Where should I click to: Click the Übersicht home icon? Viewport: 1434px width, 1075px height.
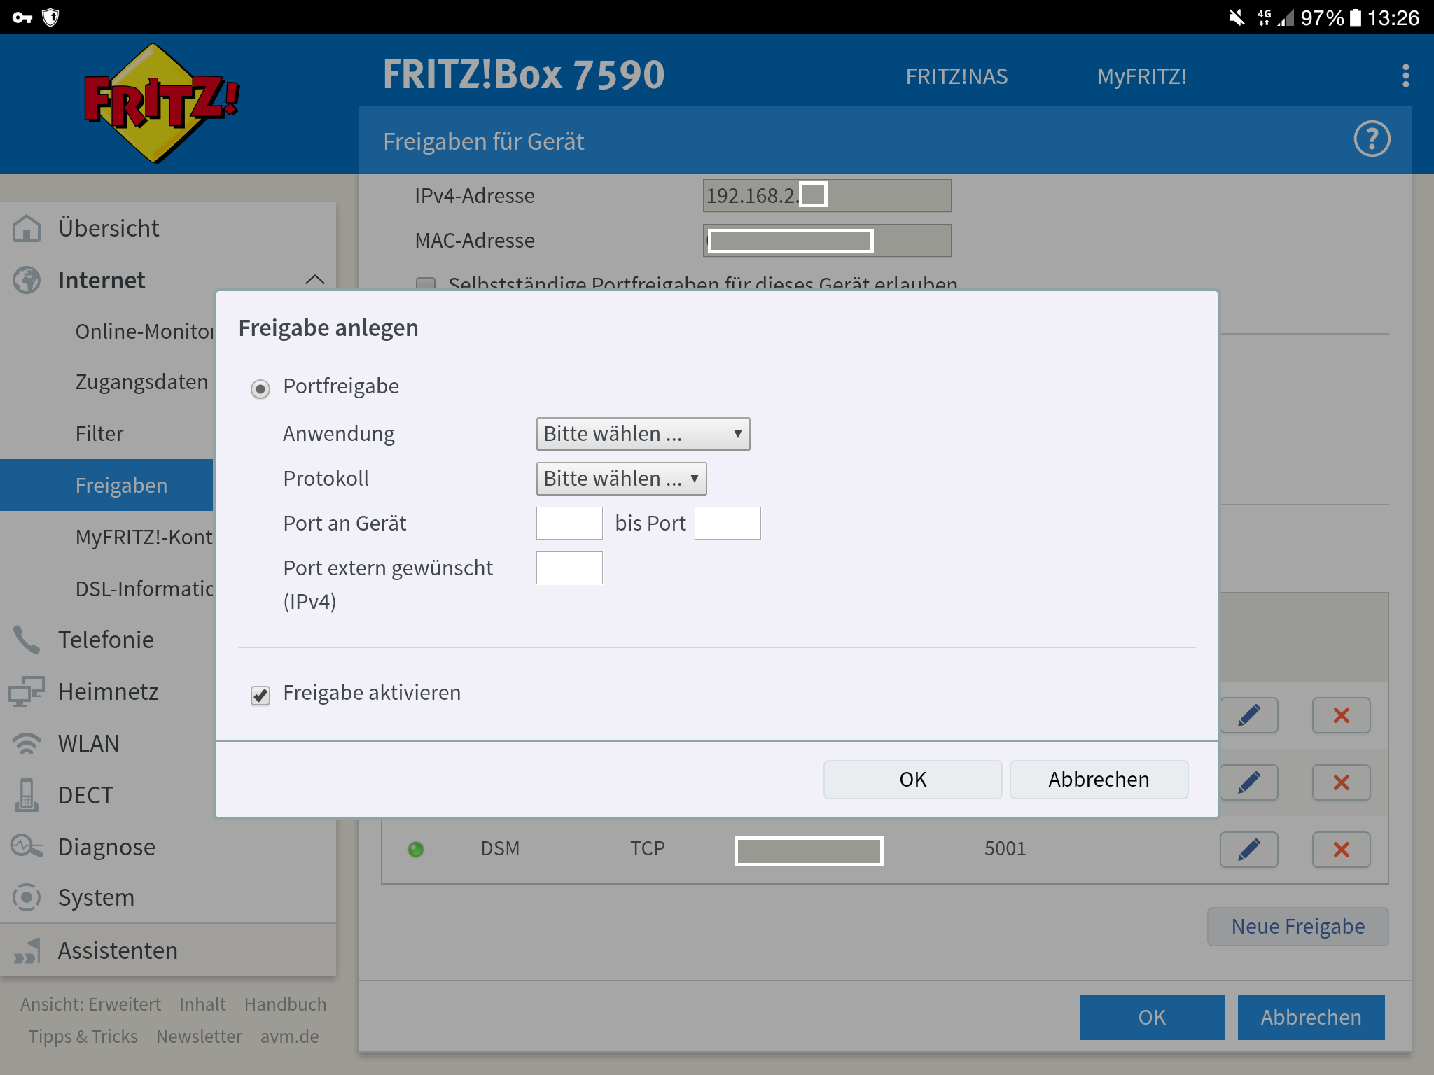pyautogui.click(x=27, y=228)
